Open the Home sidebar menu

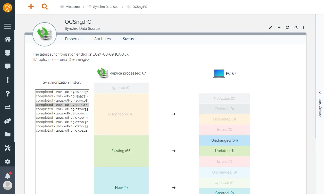coord(8,39)
